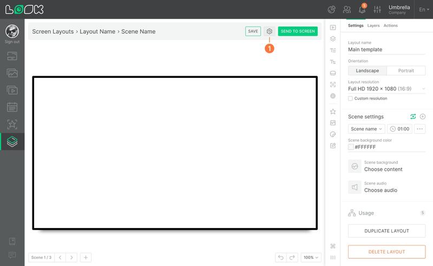Insert plain text tool
Screen dimensions: 433x266
pos(333,62)
